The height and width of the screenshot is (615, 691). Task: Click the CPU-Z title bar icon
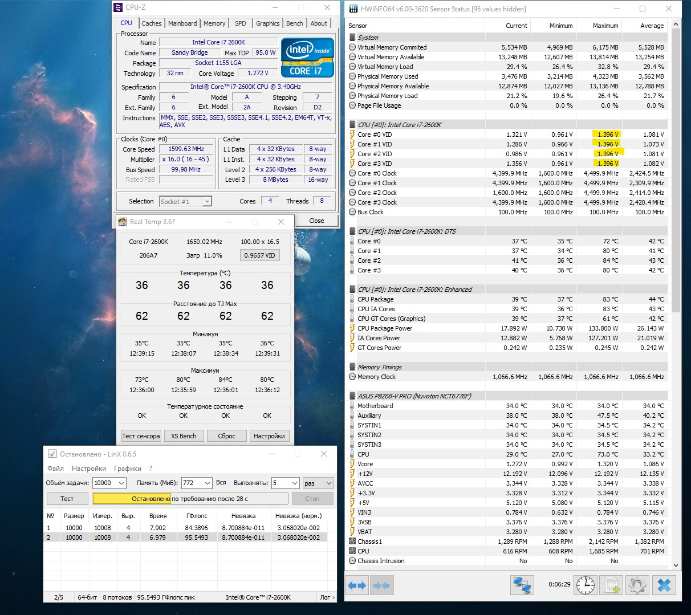pyautogui.click(x=118, y=7)
